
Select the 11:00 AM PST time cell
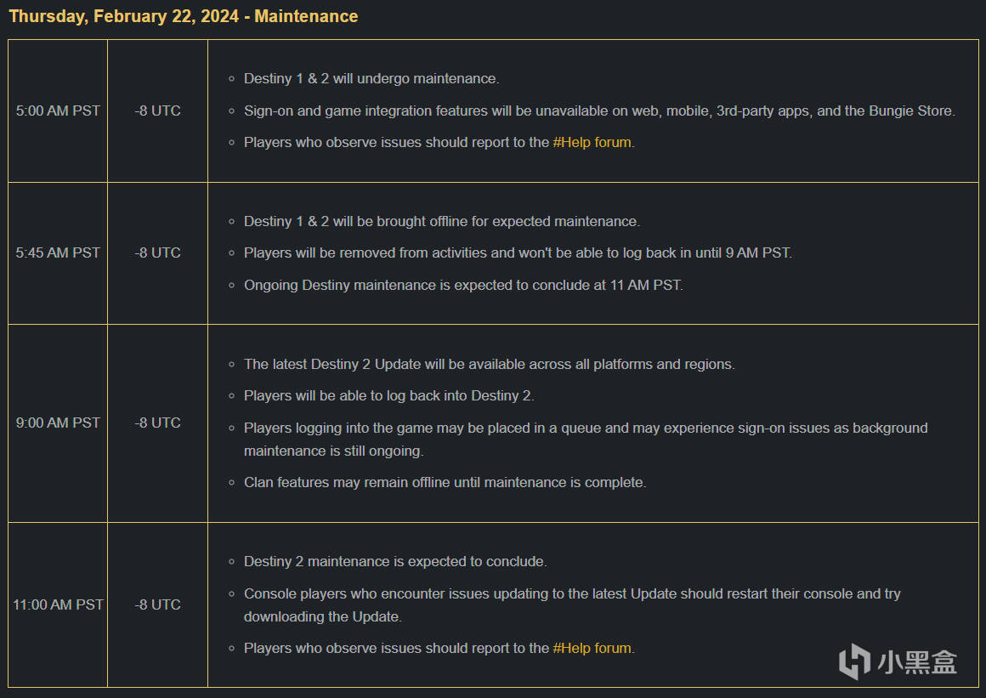tap(58, 604)
